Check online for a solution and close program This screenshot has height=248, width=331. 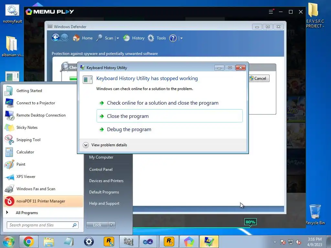click(169, 103)
